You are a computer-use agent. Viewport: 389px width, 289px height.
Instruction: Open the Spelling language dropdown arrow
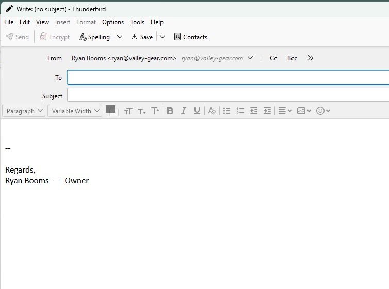(120, 37)
